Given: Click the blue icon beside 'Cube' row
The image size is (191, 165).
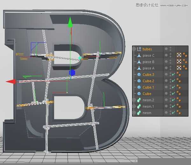Looking at the screenshot, I should [x=139, y=94].
